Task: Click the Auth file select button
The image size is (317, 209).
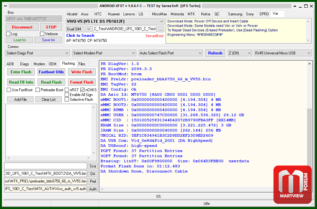Action: point(93,189)
